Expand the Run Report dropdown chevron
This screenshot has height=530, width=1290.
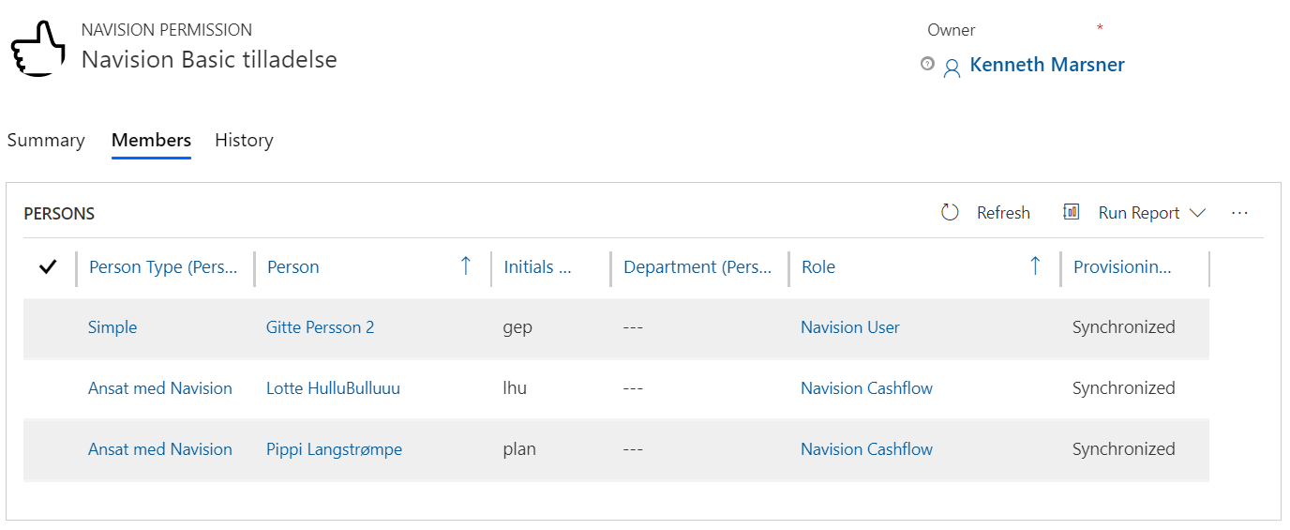[x=1197, y=213]
